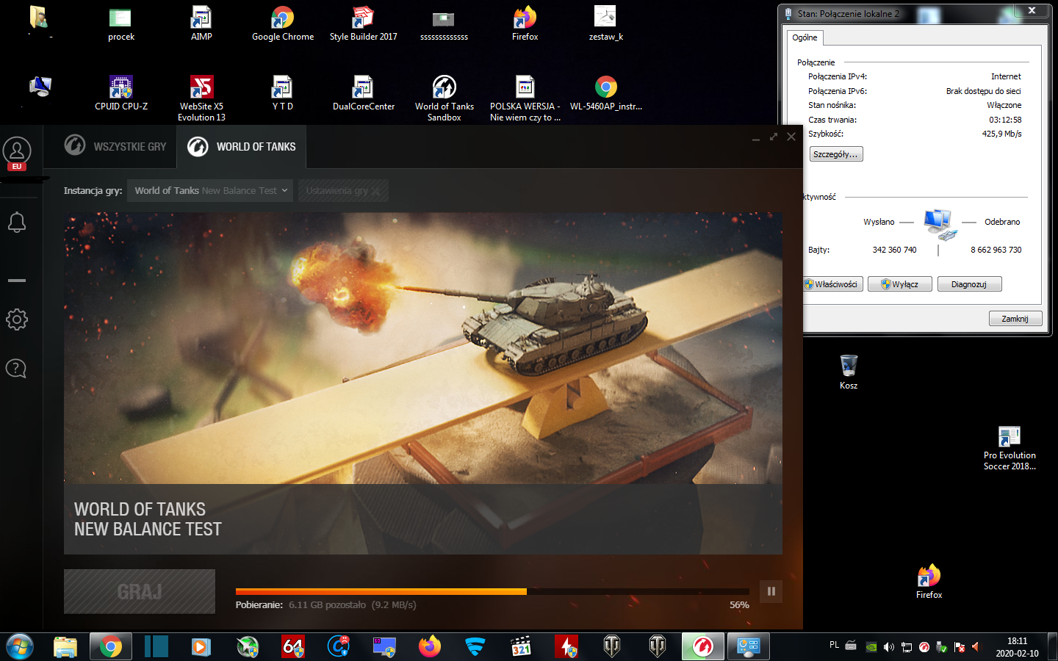Click Wyłącz to disable the connection
The image size is (1058, 661).
coord(900,284)
